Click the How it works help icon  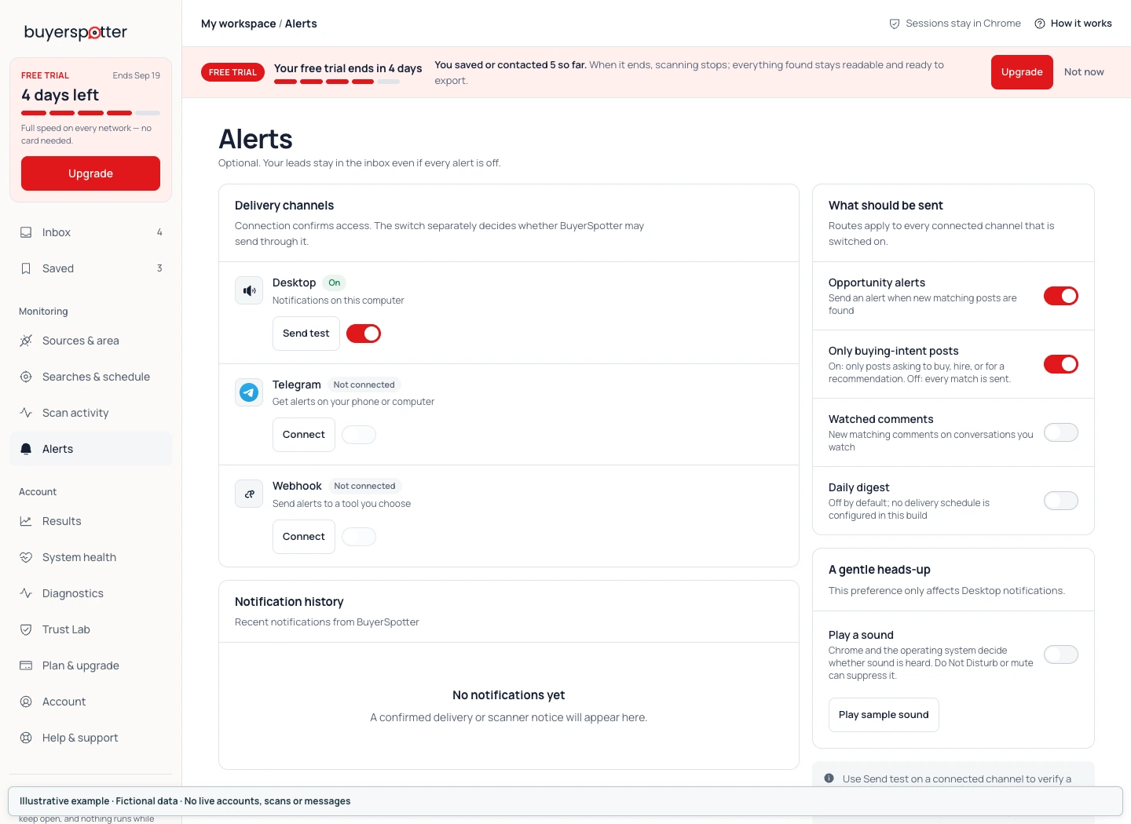click(1040, 24)
